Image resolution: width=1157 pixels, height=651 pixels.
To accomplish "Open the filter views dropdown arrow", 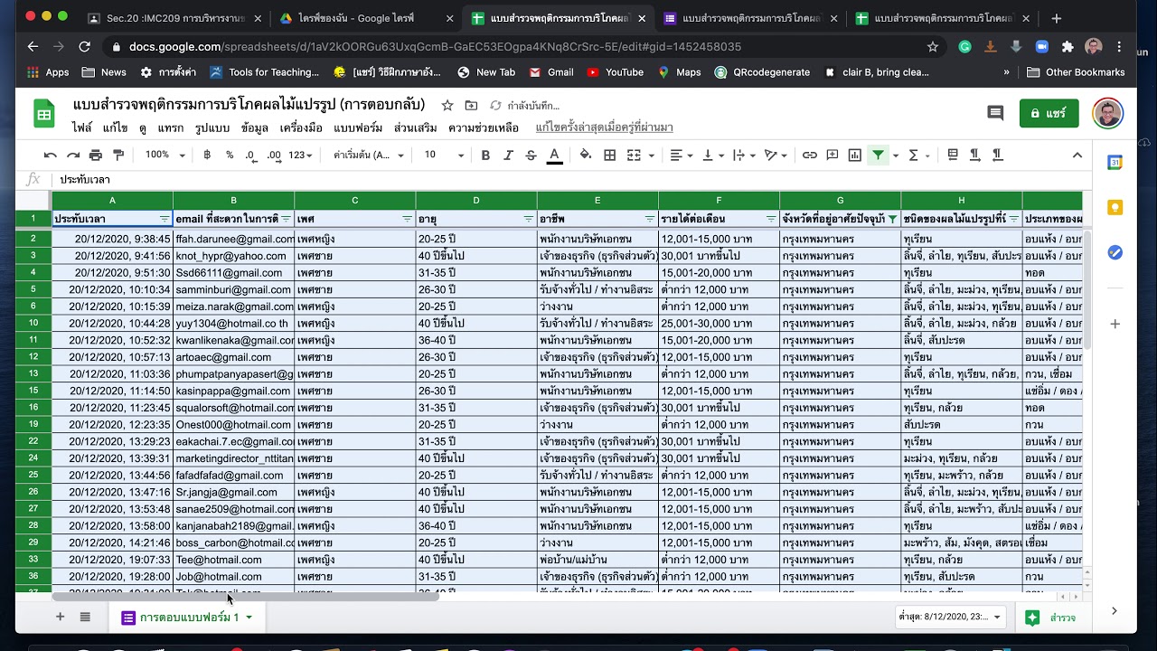I will [896, 156].
